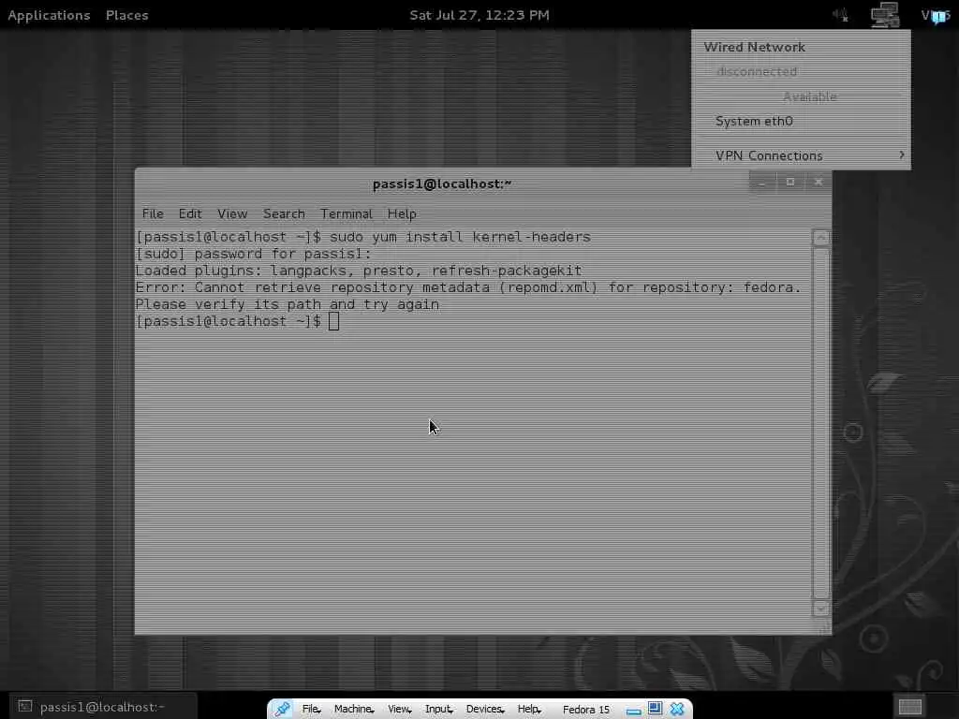Image resolution: width=959 pixels, height=719 pixels.
Task: Open the Applications menu in top panel
Action: pyautogui.click(x=49, y=15)
